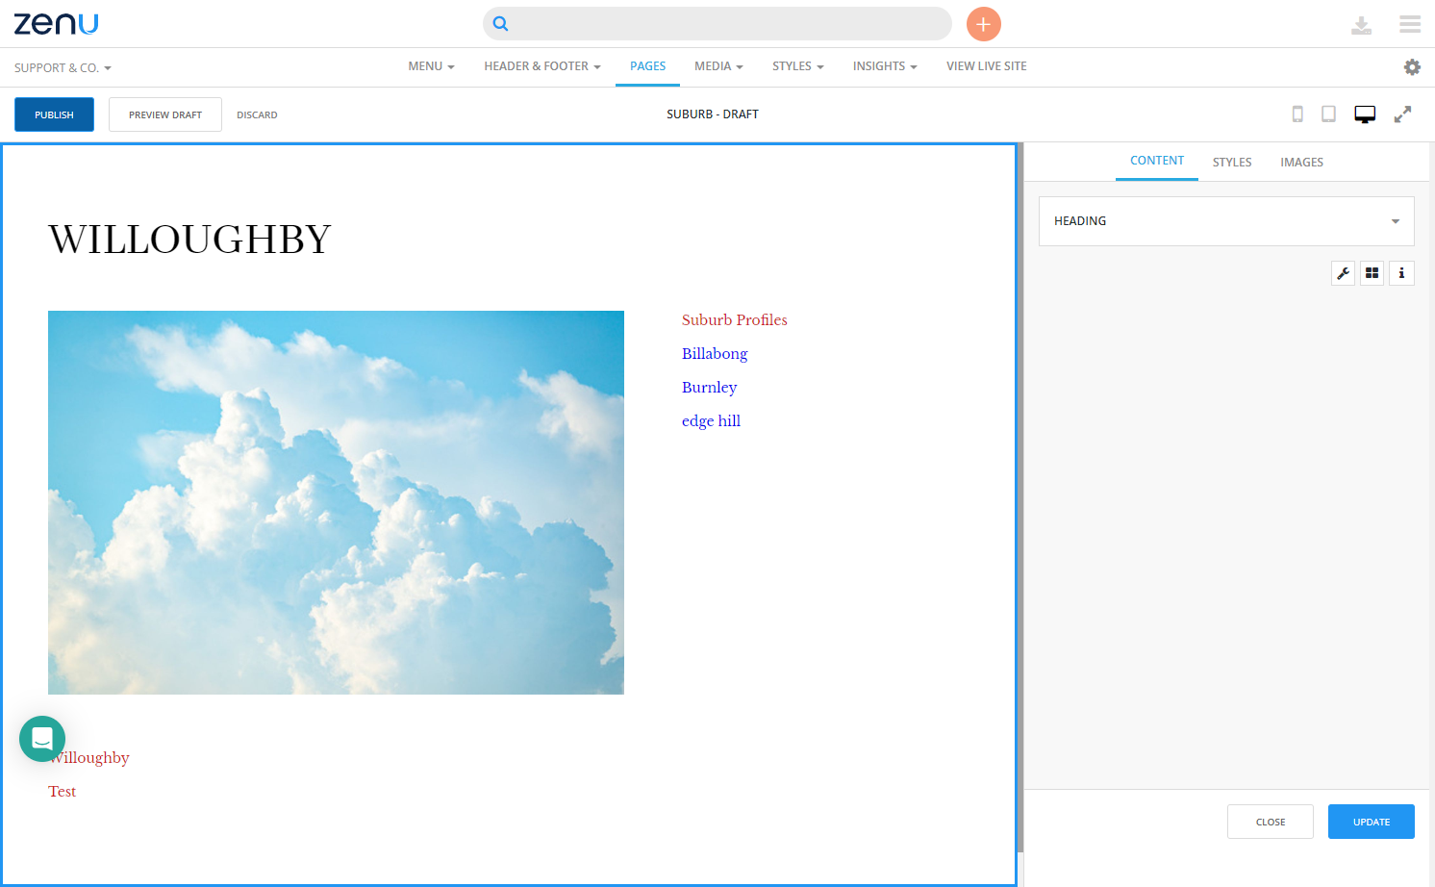Viewport: 1435px width, 887px height.
Task: Click the wrench tools icon
Action: point(1344,273)
